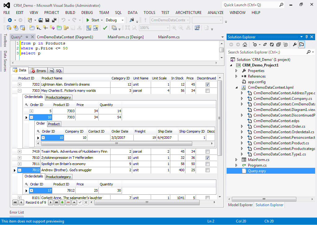Go to next record in data navigator
This screenshot has width=317, height=225.
50,202
